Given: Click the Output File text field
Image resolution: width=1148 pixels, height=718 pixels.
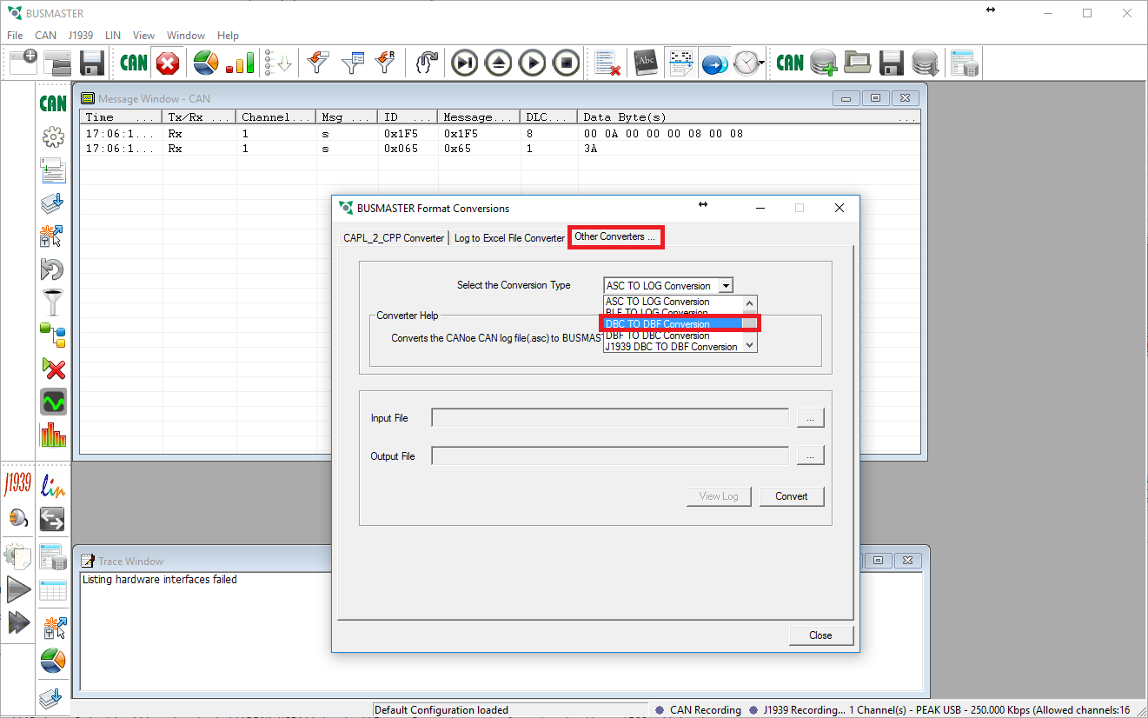Looking at the screenshot, I should point(610,456).
